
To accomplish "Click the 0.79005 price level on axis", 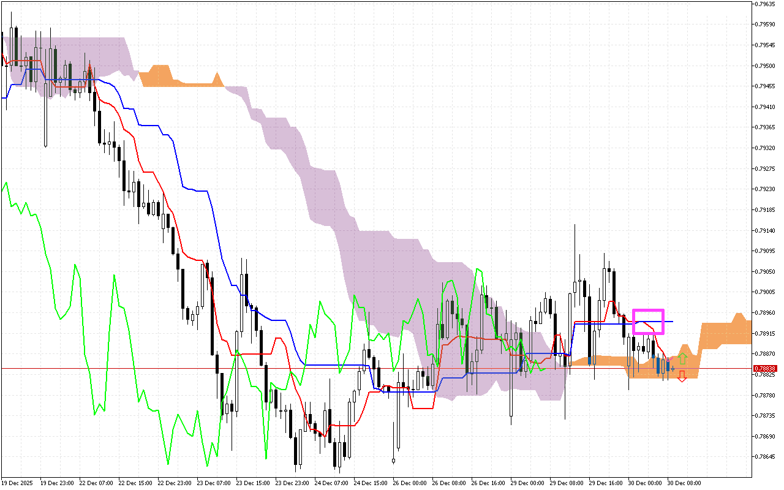I will pyautogui.click(x=765, y=292).
